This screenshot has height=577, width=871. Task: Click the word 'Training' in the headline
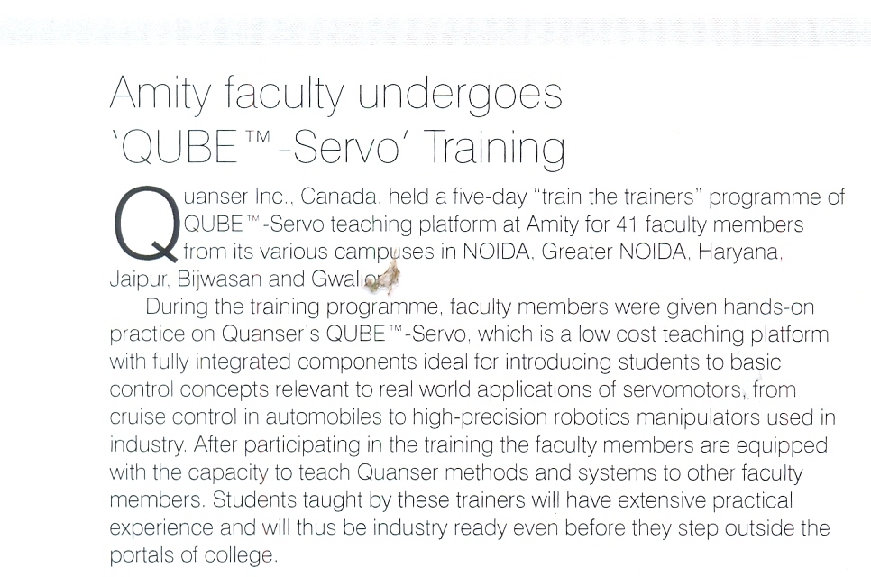coord(494,147)
